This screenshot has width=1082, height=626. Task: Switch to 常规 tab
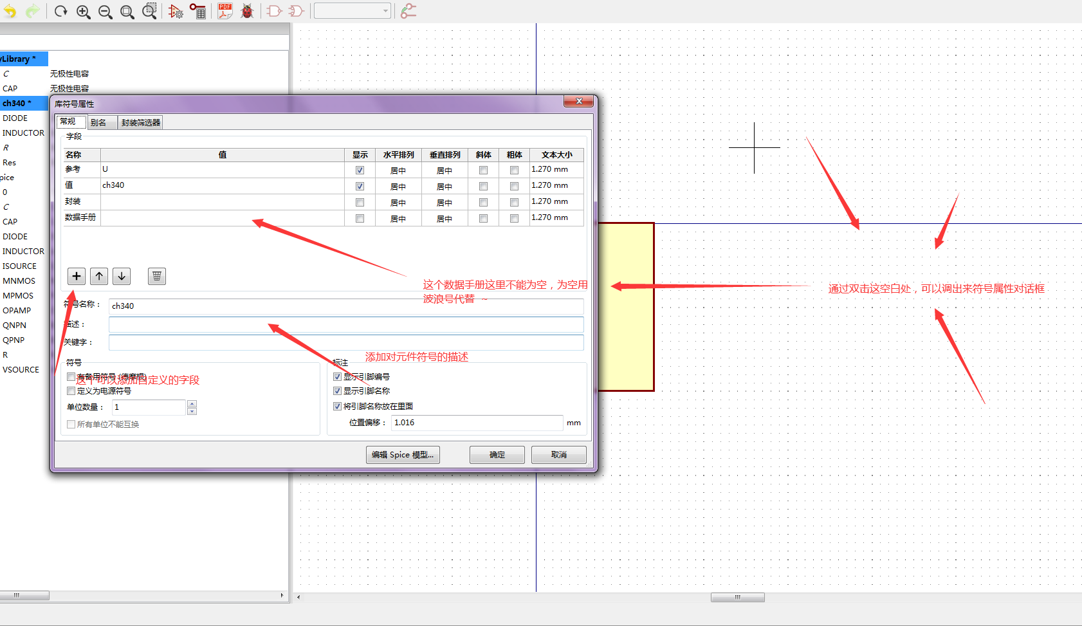click(x=71, y=122)
